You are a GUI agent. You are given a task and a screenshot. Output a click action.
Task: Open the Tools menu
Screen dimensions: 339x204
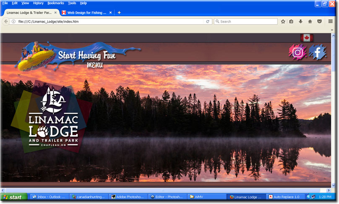point(72,3)
